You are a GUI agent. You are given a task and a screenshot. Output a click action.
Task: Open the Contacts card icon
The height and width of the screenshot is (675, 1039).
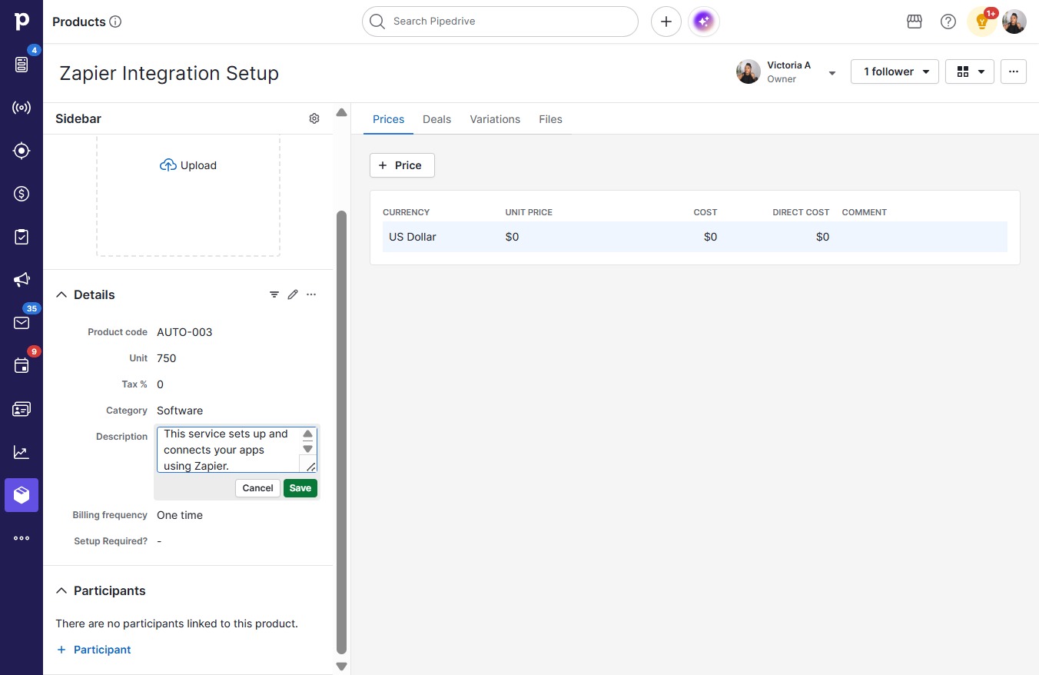click(x=22, y=409)
